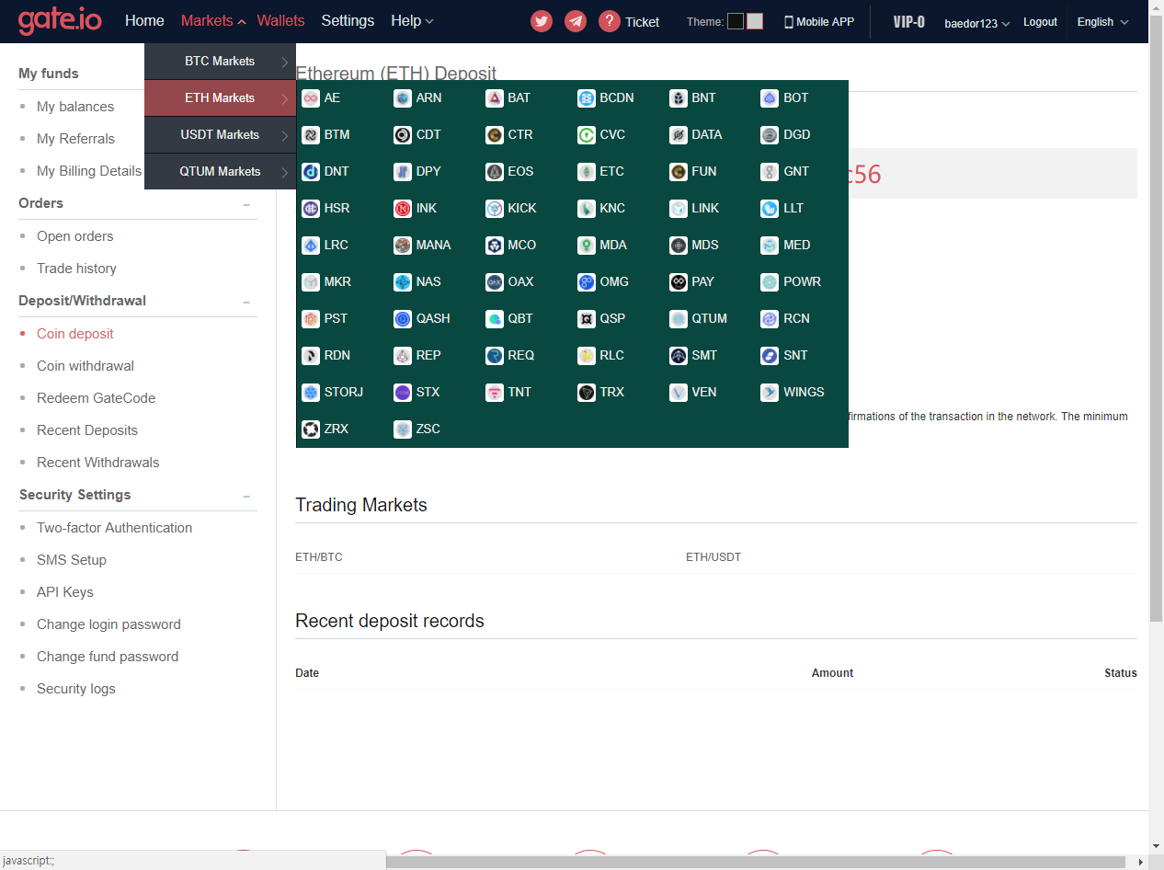1164x870 pixels.
Task: Collapse the Orders sidebar section
Action: click(246, 205)
